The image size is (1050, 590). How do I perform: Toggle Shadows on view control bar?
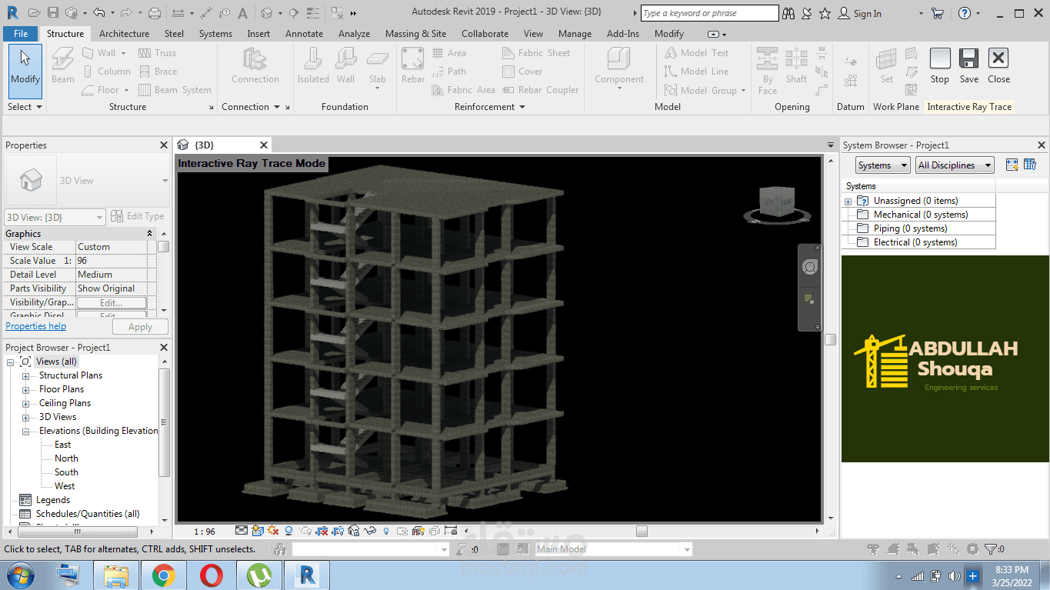point(288,530)
